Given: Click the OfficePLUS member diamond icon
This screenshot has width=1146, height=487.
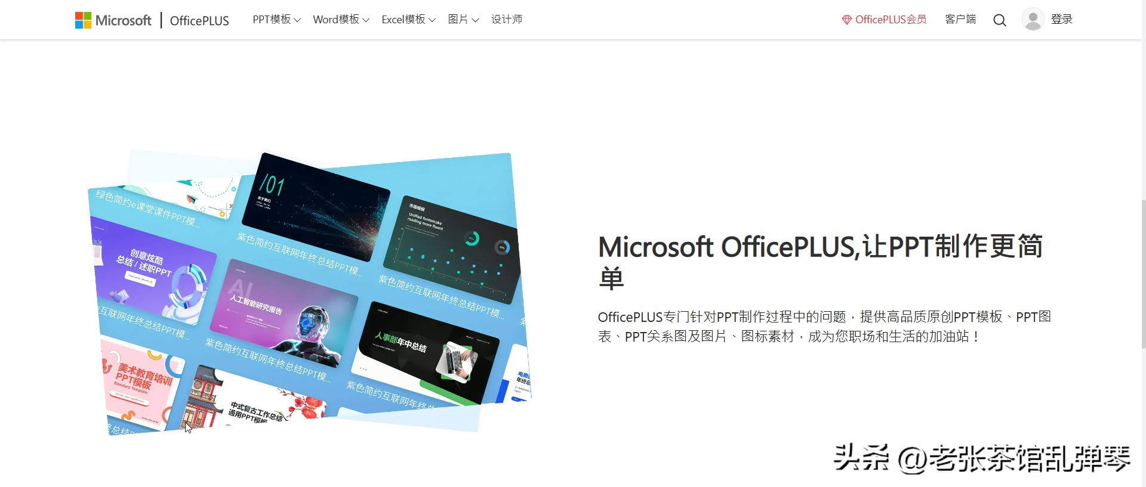Looking at the screenshot, I should click(x=846, y=20).
